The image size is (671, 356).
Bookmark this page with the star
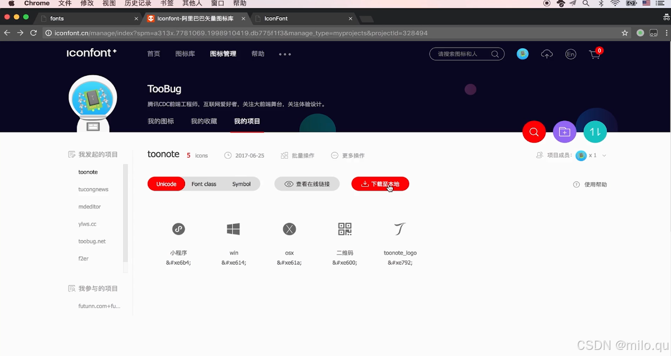(625, 33)
